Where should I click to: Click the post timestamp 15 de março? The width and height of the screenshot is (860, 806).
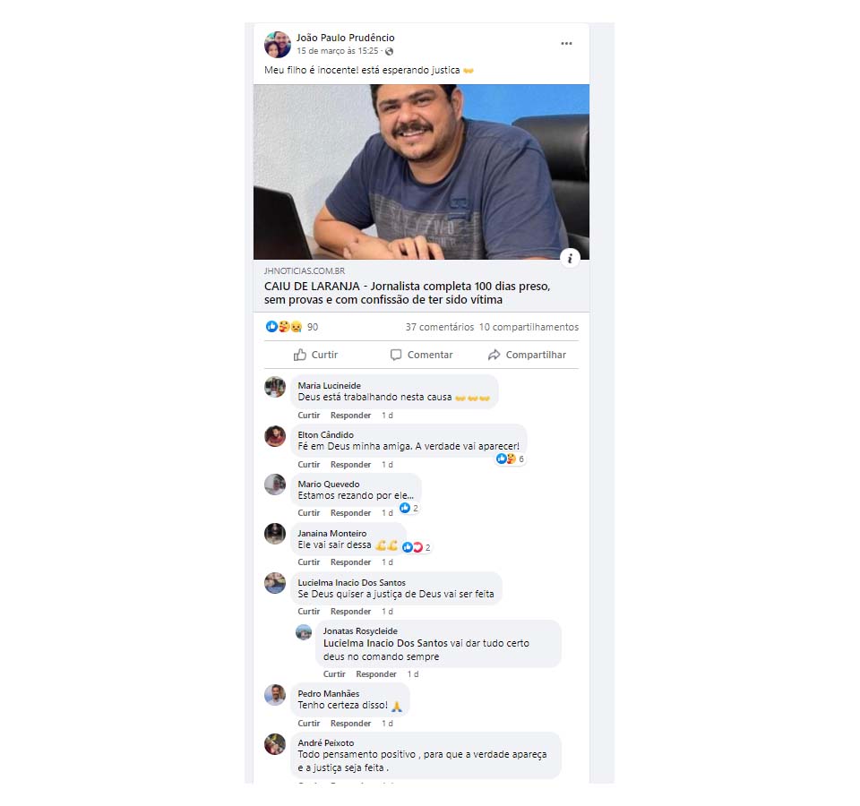[x=338, y=51]
